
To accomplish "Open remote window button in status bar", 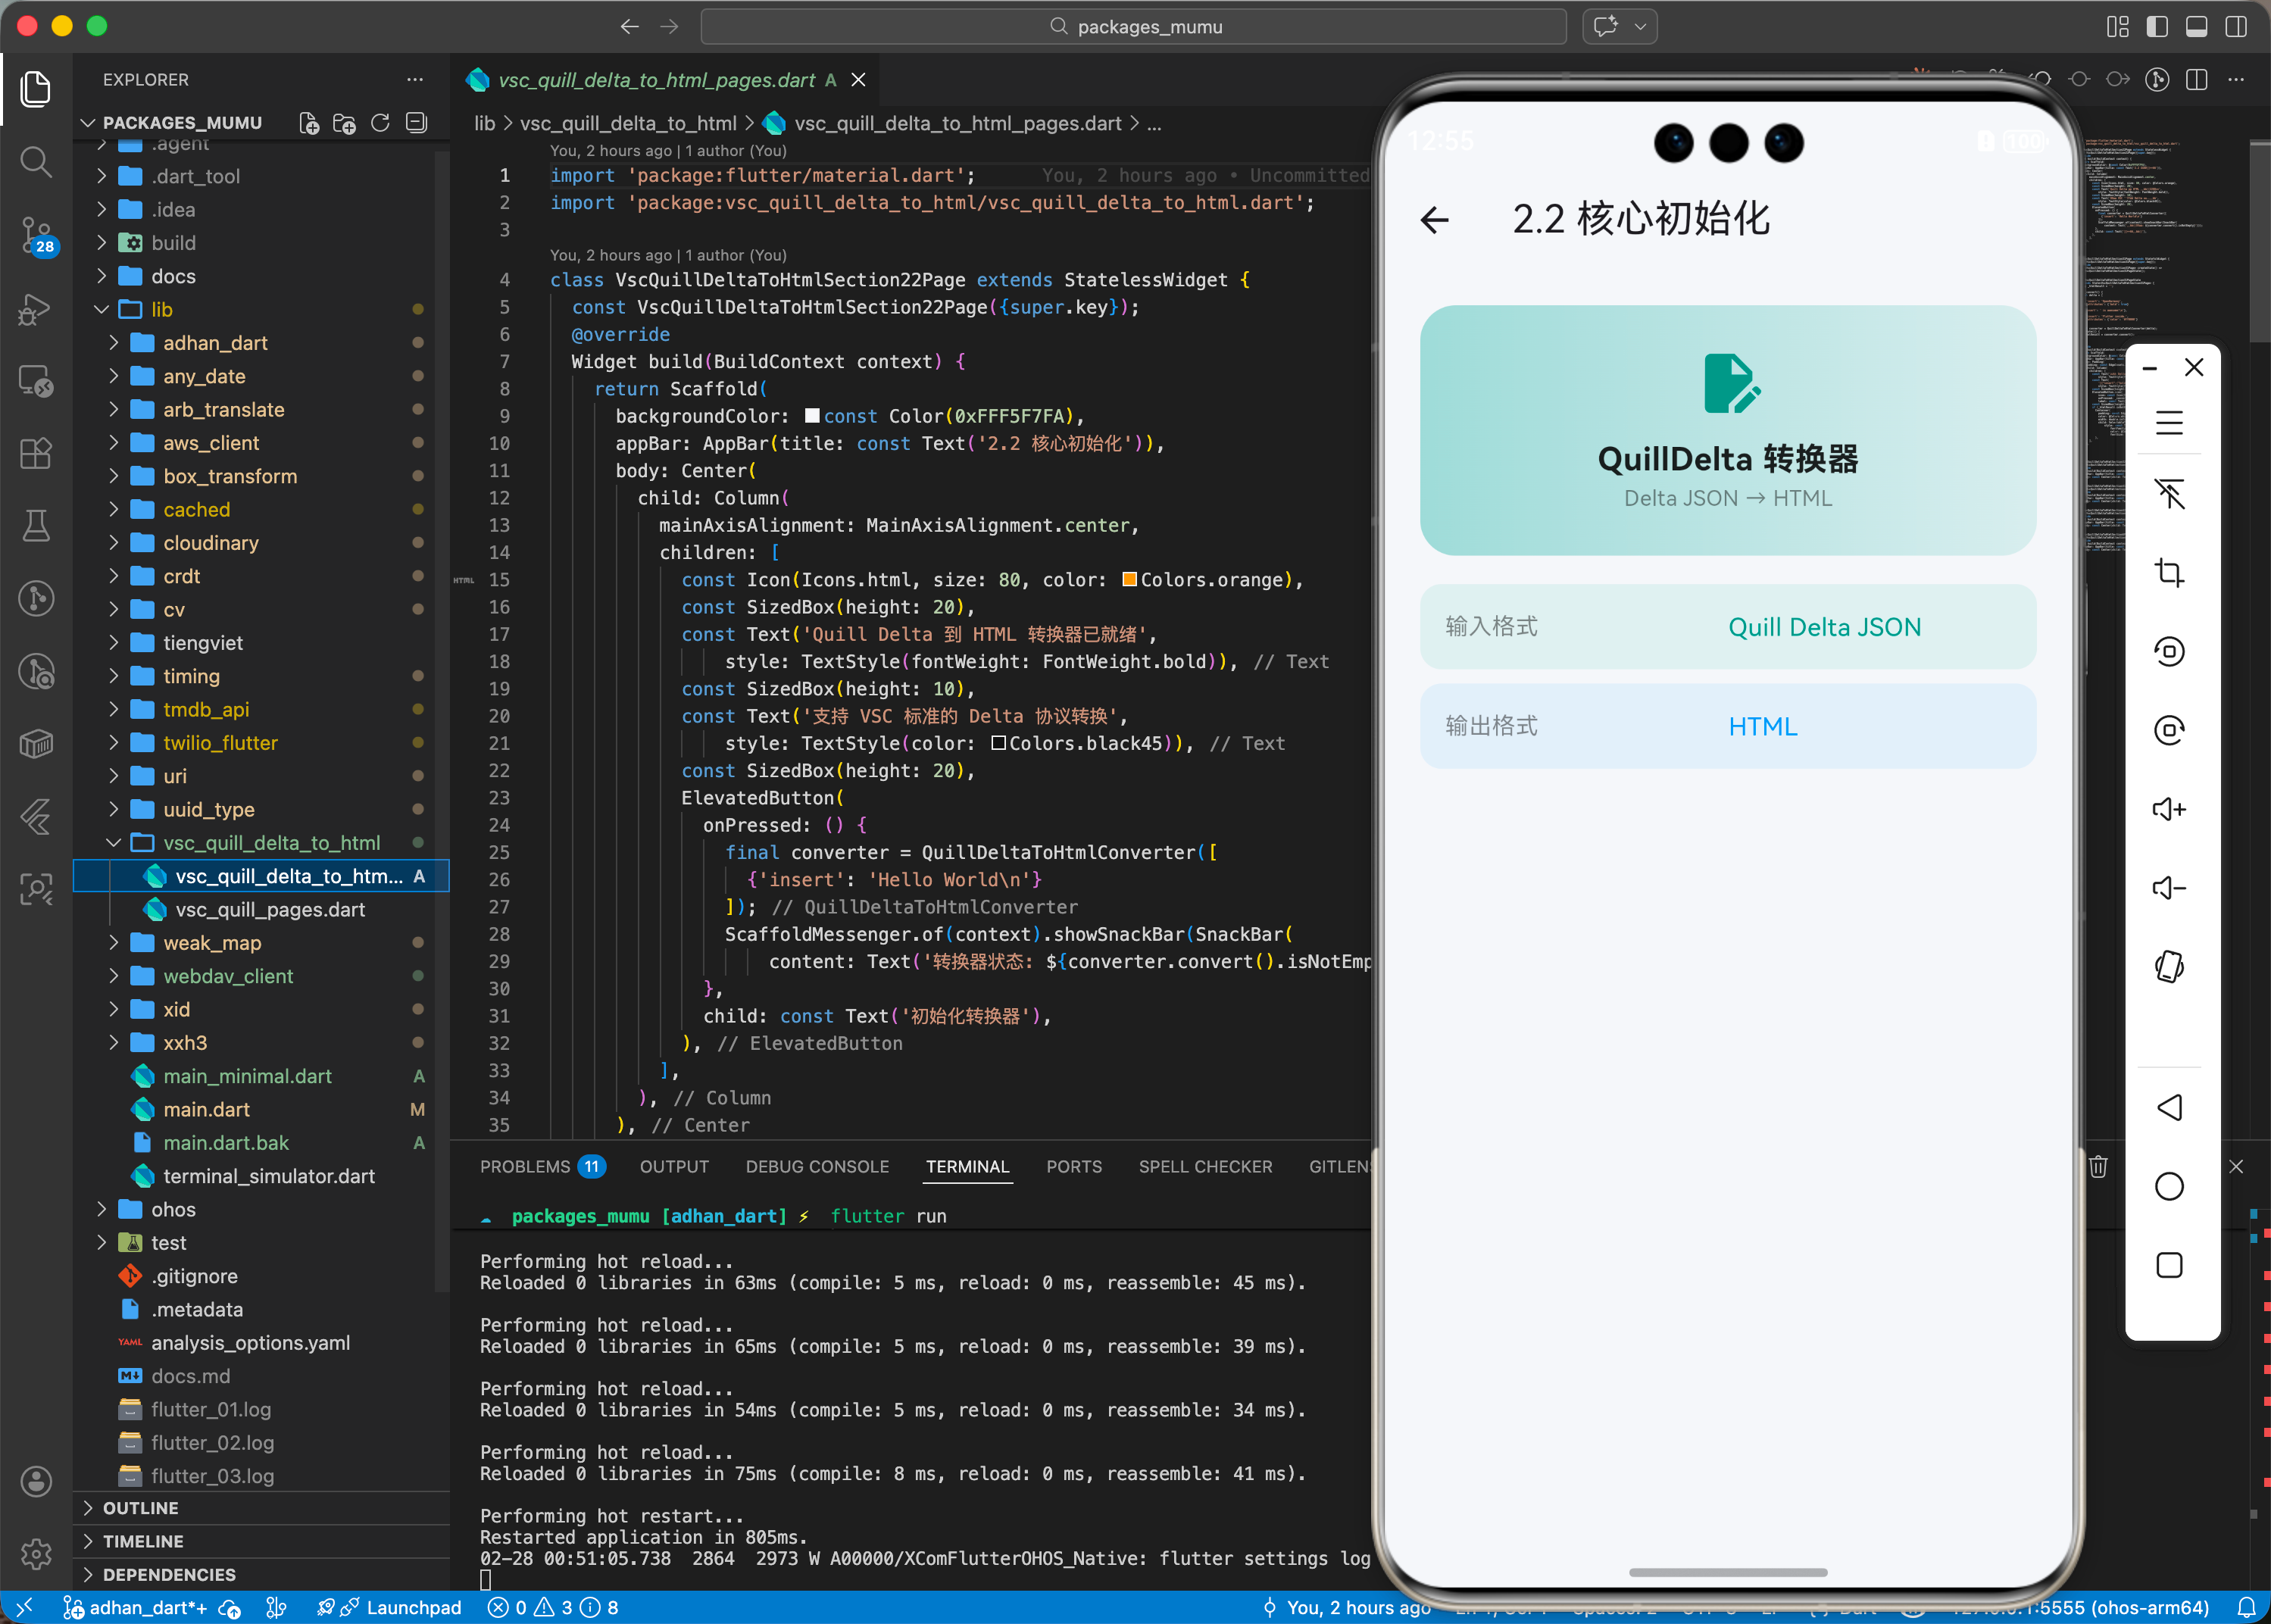I will [x=25, y=1607].
